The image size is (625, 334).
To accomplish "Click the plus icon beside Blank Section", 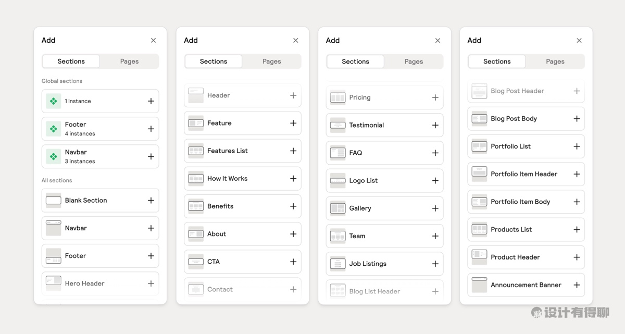I will [151, 201].
